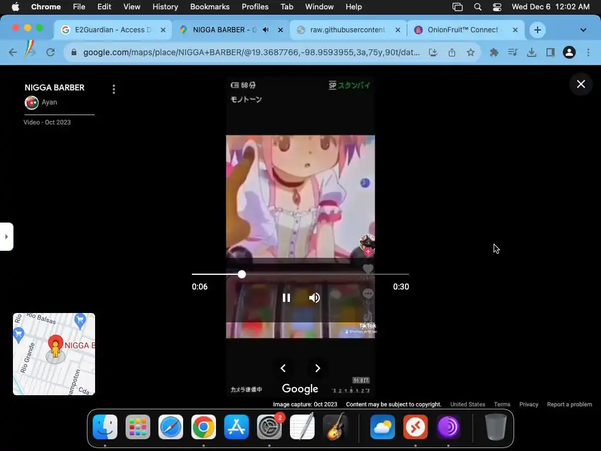Open contributor Ayan's profile

tap(49, 102)
